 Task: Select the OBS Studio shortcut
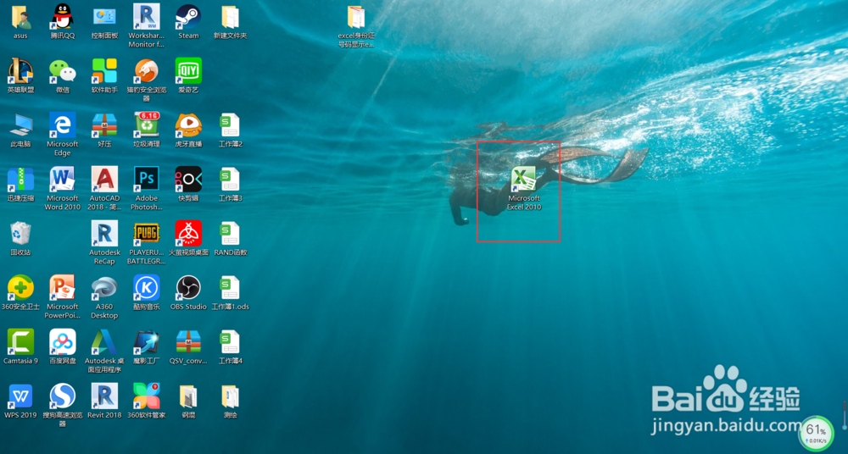point(188,292)
